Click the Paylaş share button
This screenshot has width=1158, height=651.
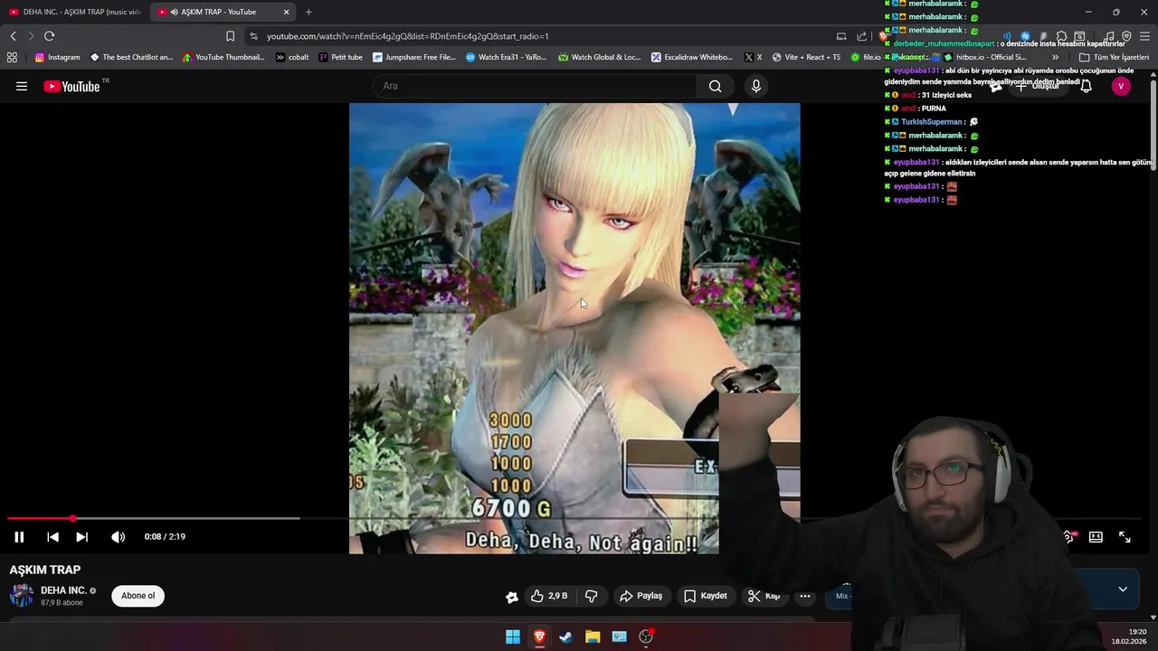pos(641,596)
